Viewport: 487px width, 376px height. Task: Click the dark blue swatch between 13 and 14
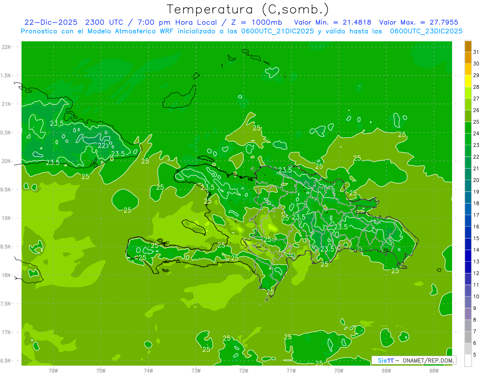click(468, 256)
